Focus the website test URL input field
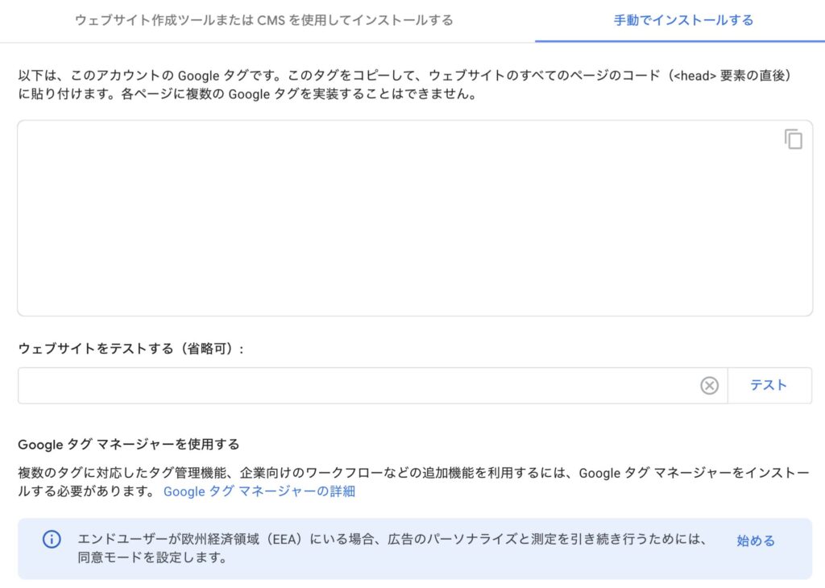This screenshot has width=825, height=588. [x=358, y=386]
